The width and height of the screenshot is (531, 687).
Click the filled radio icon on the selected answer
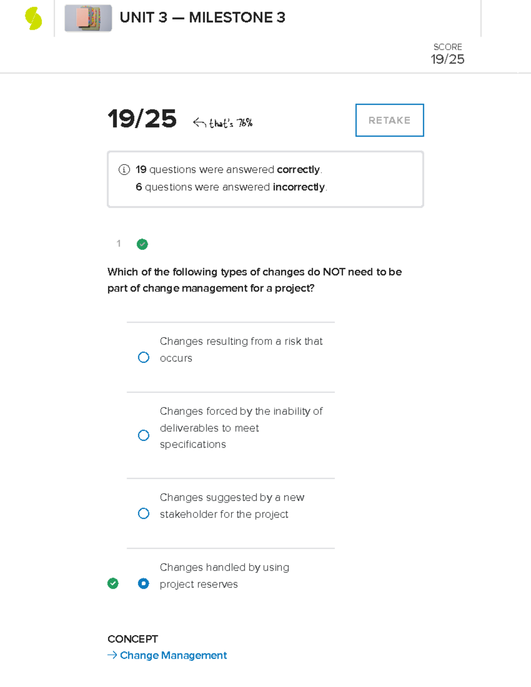pos(143,584)
